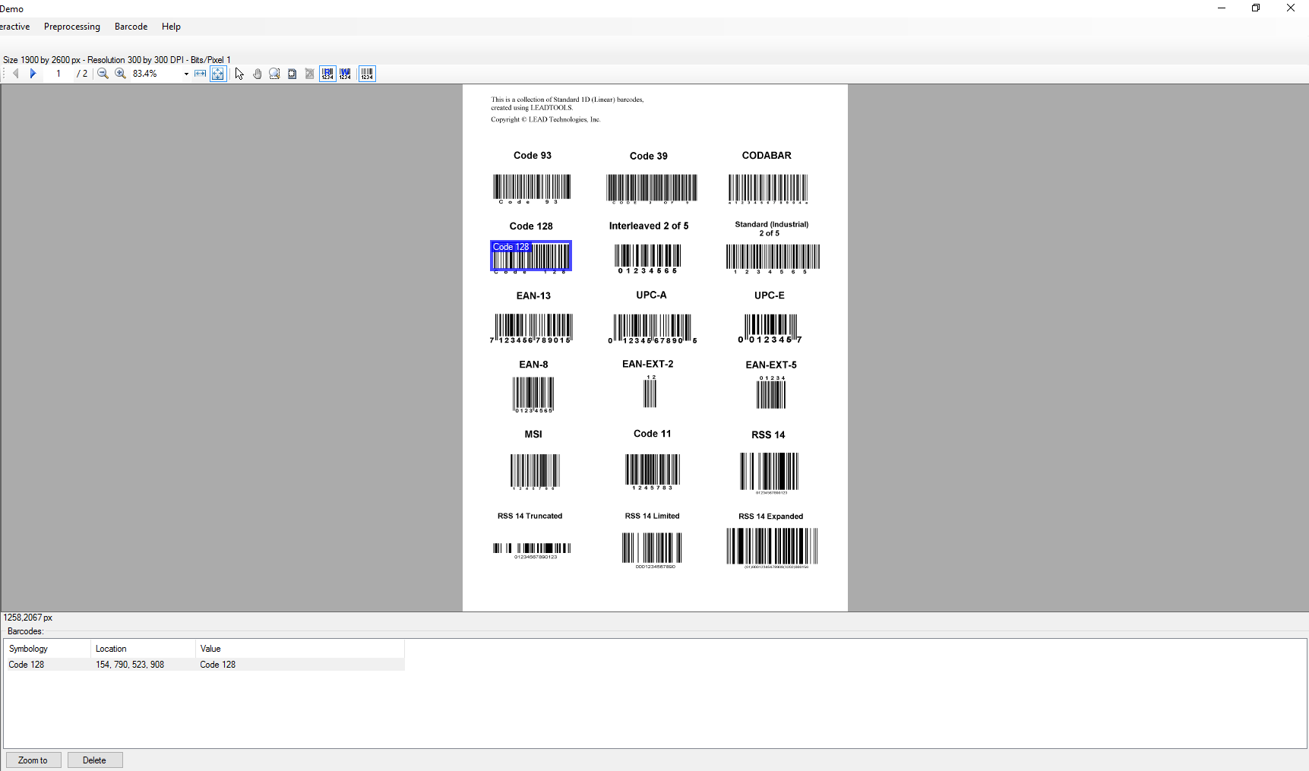Click the Location column header

pyautogui.click(x=144, y=649)
